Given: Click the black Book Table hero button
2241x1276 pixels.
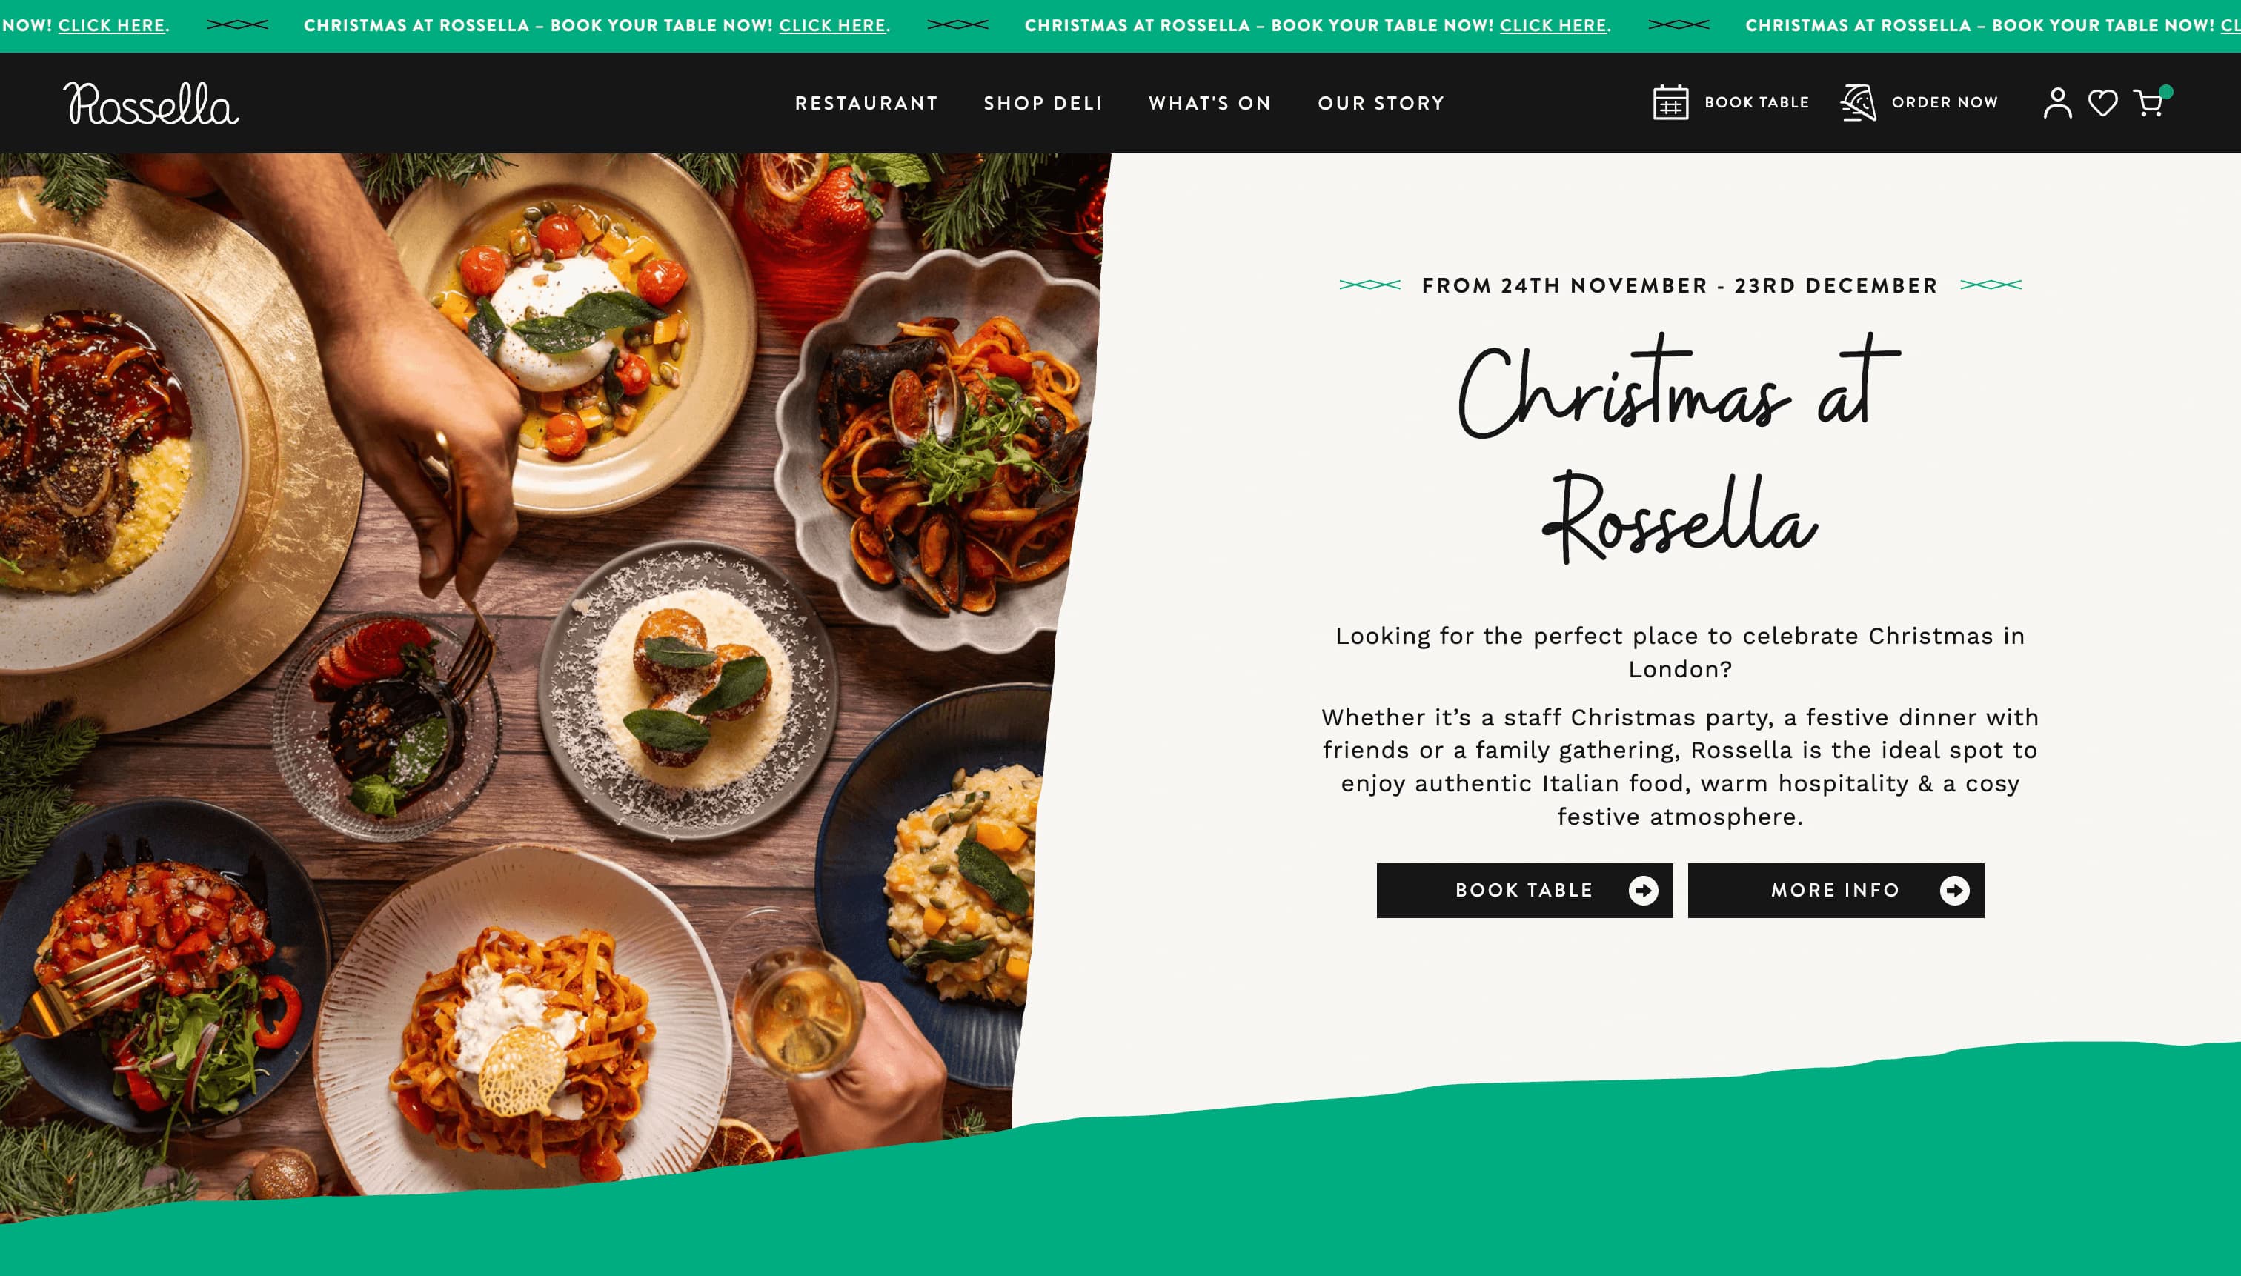Looking at the screenshot, I should pos(1524,891).
